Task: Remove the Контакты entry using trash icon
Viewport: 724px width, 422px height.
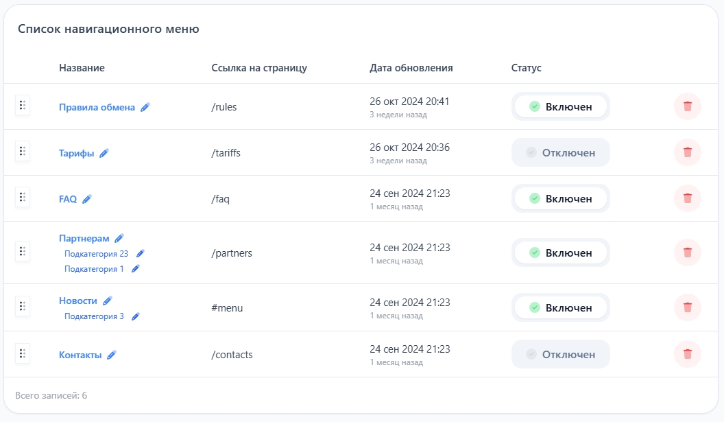Action: (688, 354)
